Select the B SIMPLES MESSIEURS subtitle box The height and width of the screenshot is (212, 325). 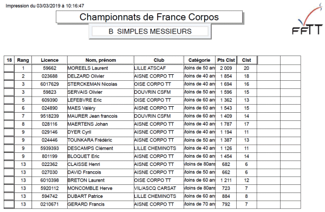[x=150, y=31]
